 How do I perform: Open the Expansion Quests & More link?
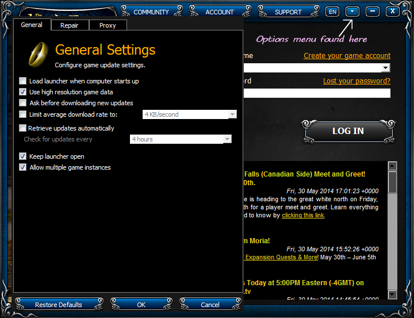pos(281,257)
